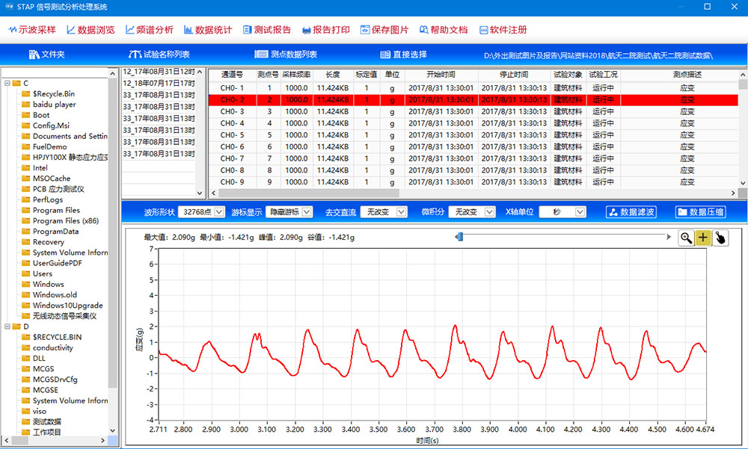Image resolution: width=748 pixels, height=449 pixels.
Task: Collapse the D drive tree node
Action: click(7, 326)
